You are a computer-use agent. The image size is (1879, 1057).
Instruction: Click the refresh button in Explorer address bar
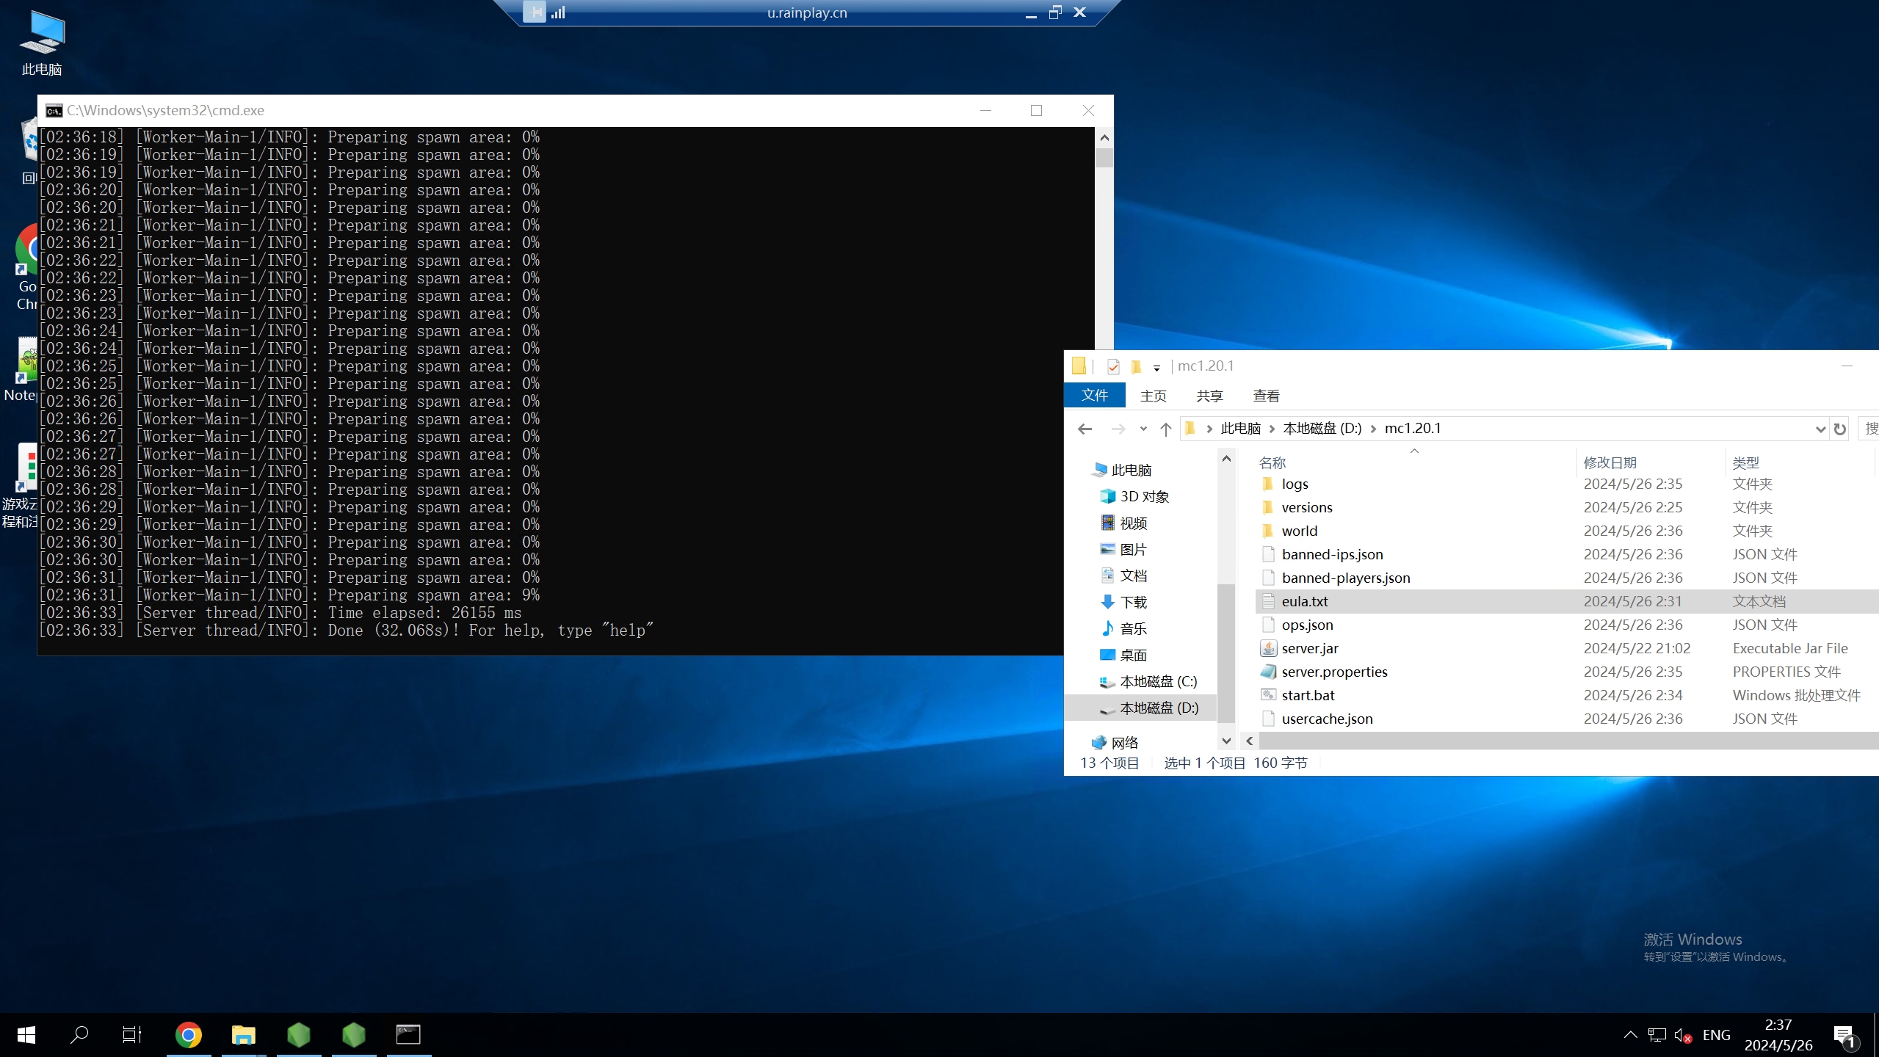point(1839,429)
